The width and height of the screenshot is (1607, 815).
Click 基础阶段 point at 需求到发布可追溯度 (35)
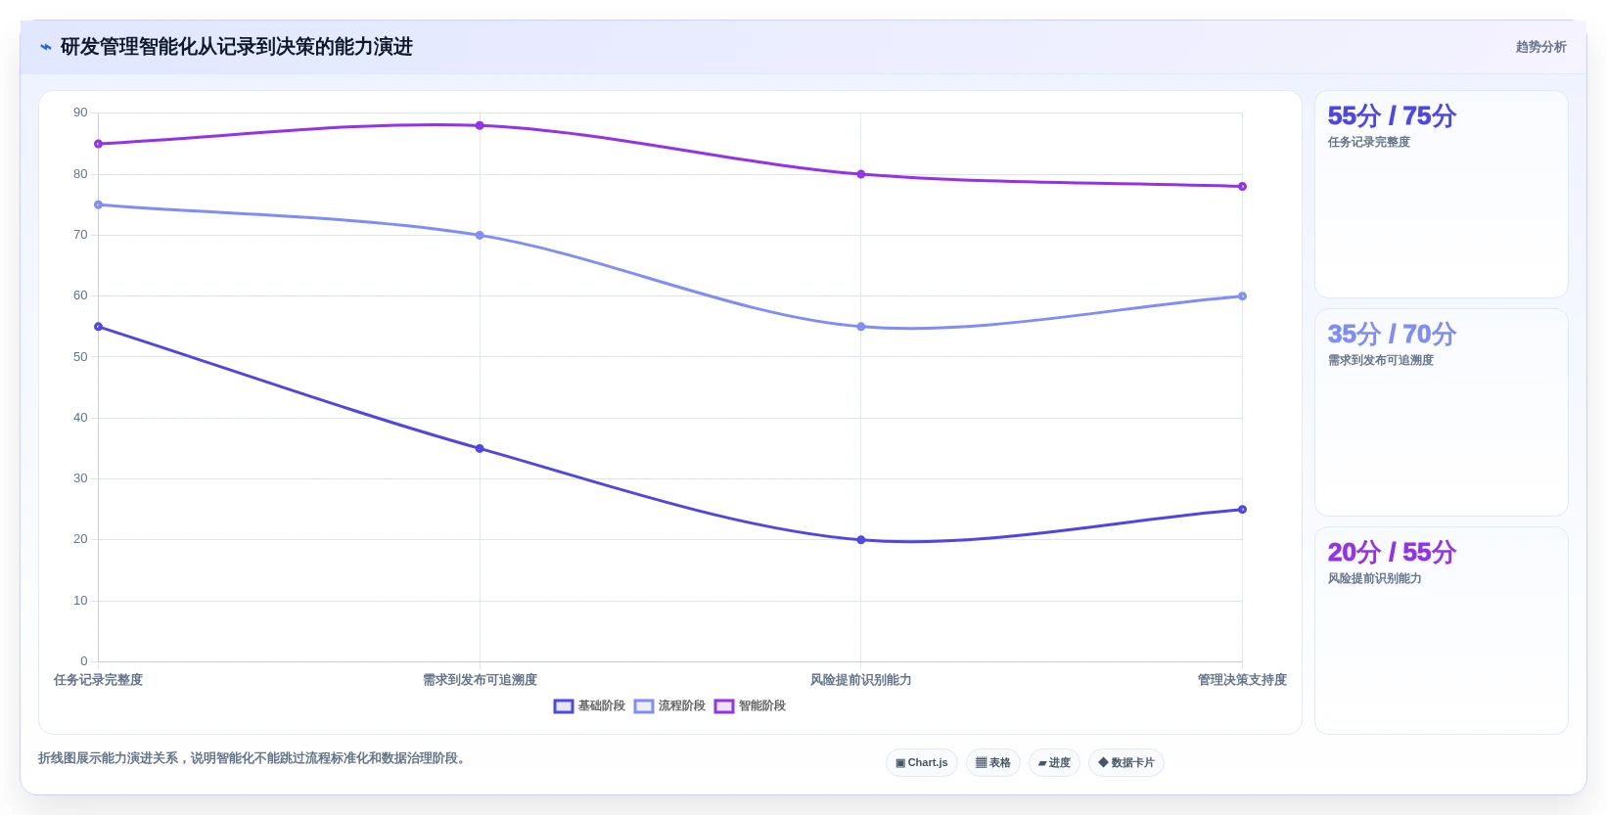click(x=480, y=449)
